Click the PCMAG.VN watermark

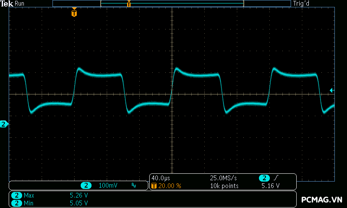[x=322, y=199]
